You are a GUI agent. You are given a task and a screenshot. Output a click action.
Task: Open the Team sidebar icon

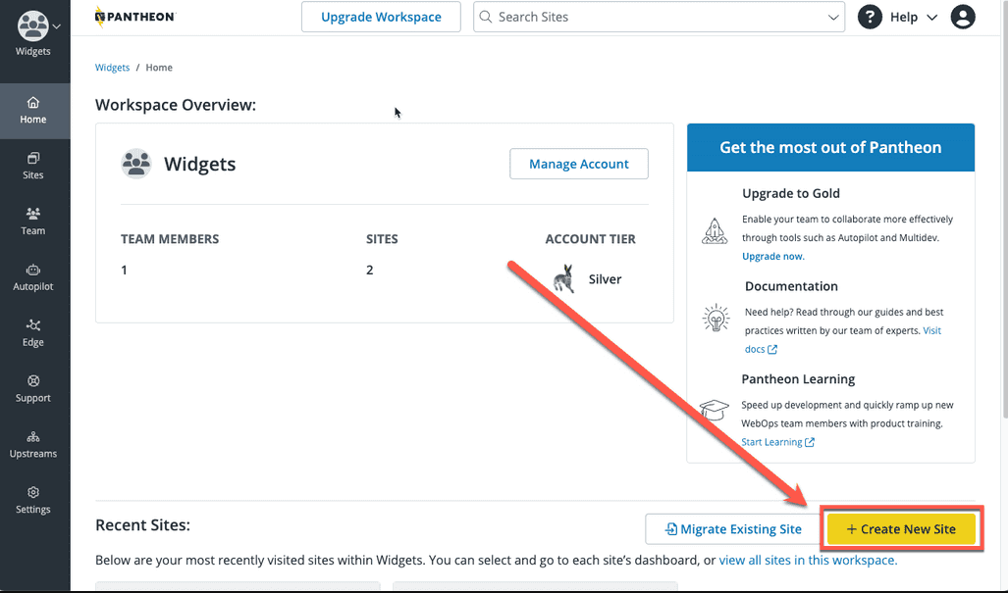[32, 213]
